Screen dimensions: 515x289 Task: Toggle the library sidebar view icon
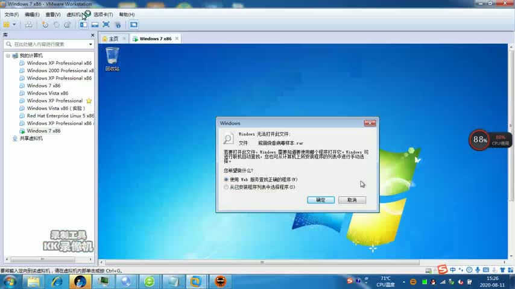[x=84, y=25]
